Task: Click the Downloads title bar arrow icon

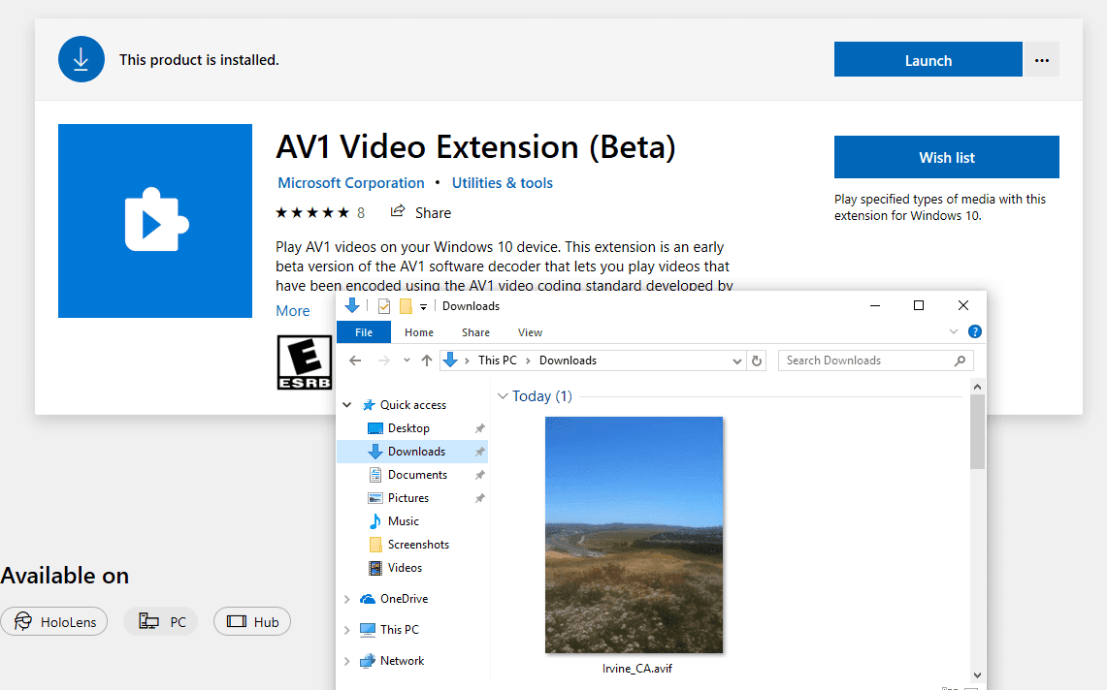Action: (x=351, y=305)
